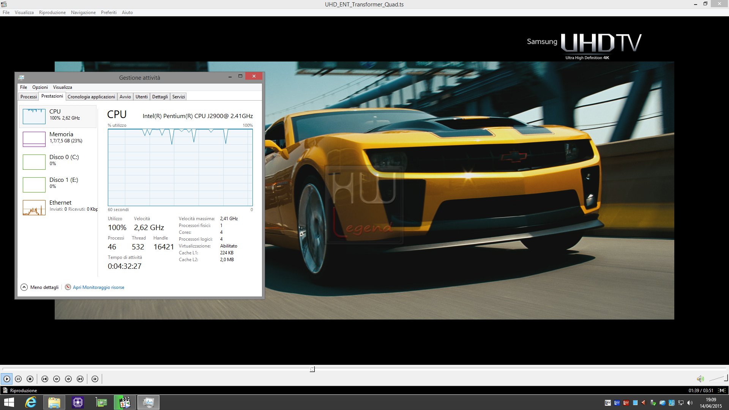
Task: Launch Internet Explorer from taskbar
Action: click(x=30, y=402)
